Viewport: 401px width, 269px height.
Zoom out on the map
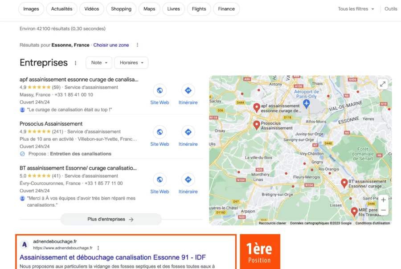[383, 210]
